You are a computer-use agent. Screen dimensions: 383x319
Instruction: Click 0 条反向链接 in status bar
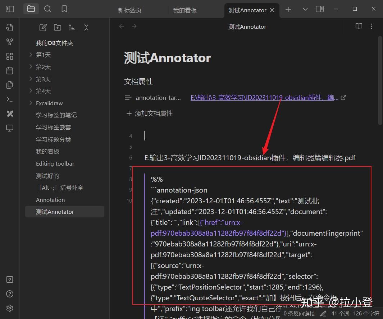299,313
